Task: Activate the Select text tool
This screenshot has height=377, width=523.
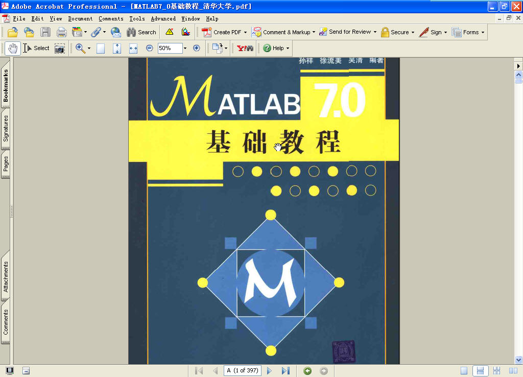Action: (x=36, y=49)
